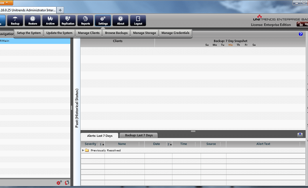Viewport: 308px width, 188px height.
Task: Click the red refresh icon in navigation footer
Action: (x=67, y=183)
